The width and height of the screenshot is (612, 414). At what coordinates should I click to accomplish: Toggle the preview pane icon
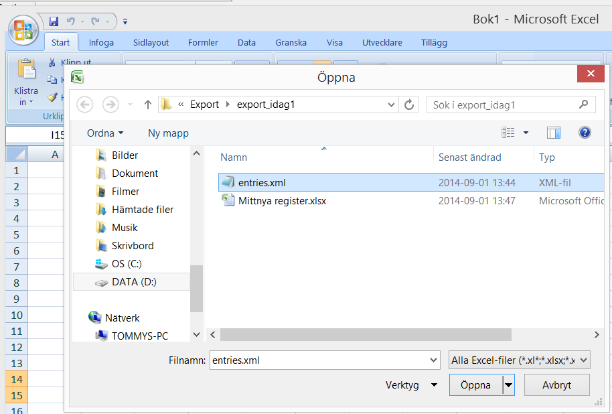point(554,133)
